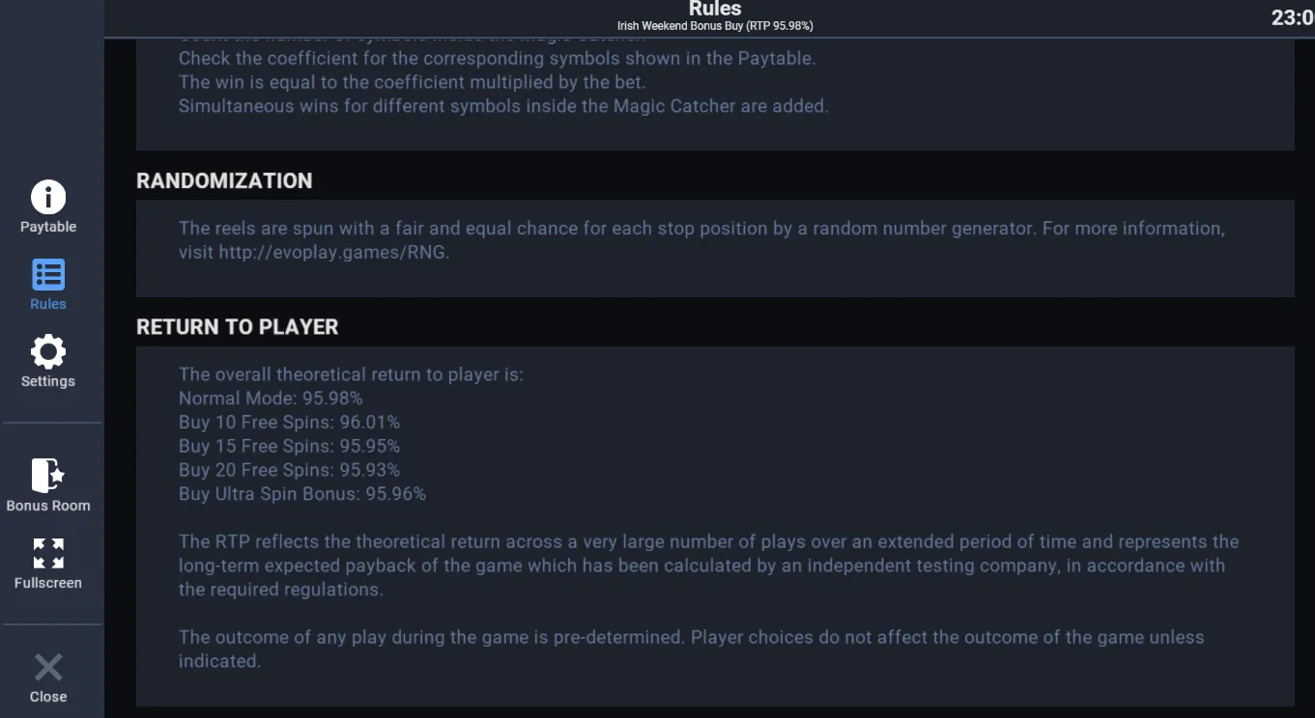
Task: Select the RETURN TO PLAYER section heading
Action: coord(238,327)
